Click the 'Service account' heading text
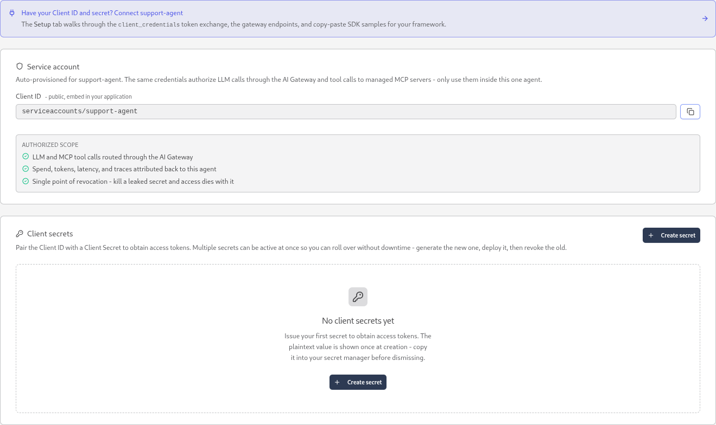716x425 pixels. [x=53, y=67]
